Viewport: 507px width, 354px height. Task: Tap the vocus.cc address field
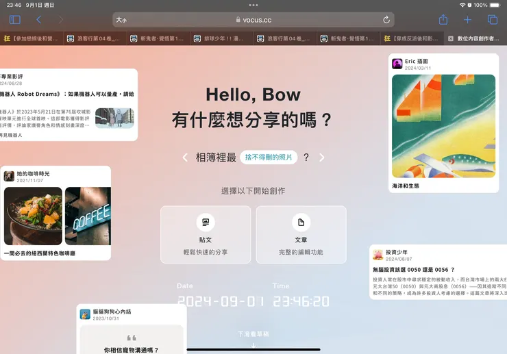tap(253, 20)
